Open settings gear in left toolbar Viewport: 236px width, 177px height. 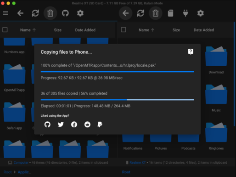pos(80,13)
